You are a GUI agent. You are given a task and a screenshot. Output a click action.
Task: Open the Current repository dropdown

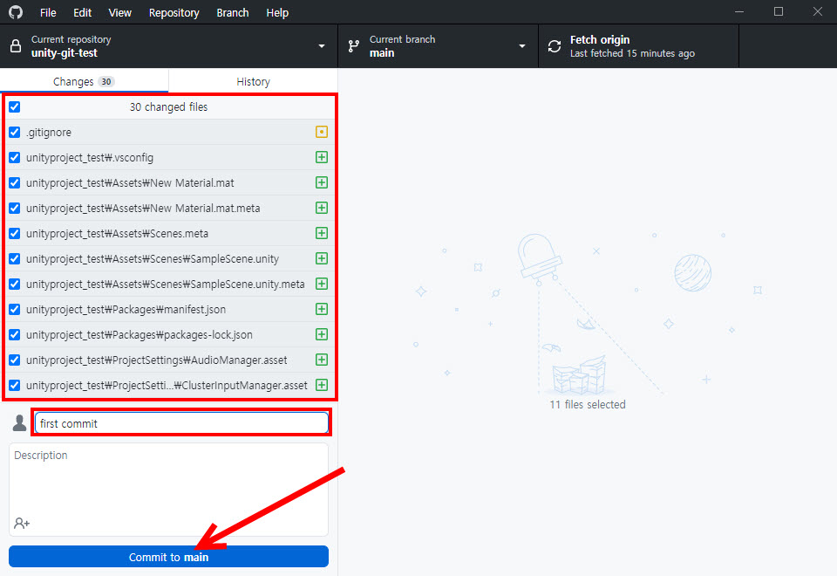click(x=168, y=46)
